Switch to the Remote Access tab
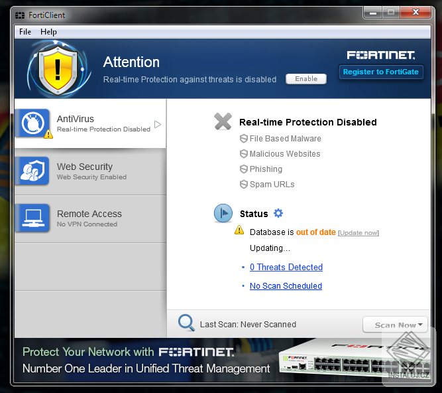This screenshot has height=393, width=442. pyautogui.click(x=91, y=218)
